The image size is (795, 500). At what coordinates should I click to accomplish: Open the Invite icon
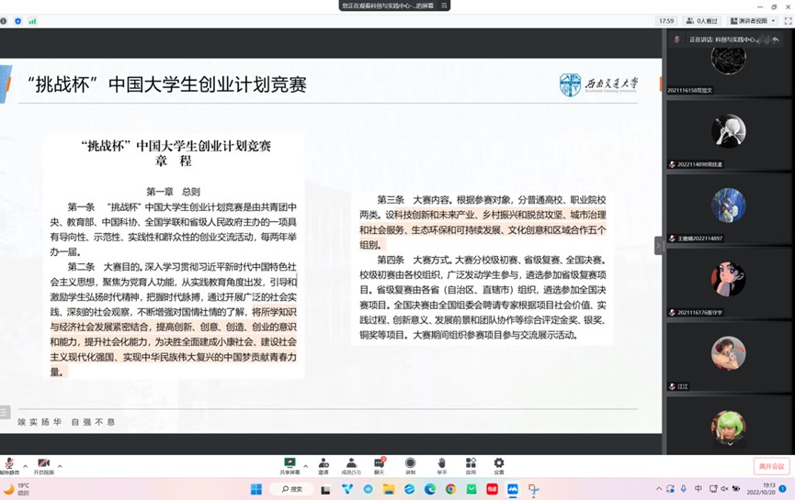point(324,465)
